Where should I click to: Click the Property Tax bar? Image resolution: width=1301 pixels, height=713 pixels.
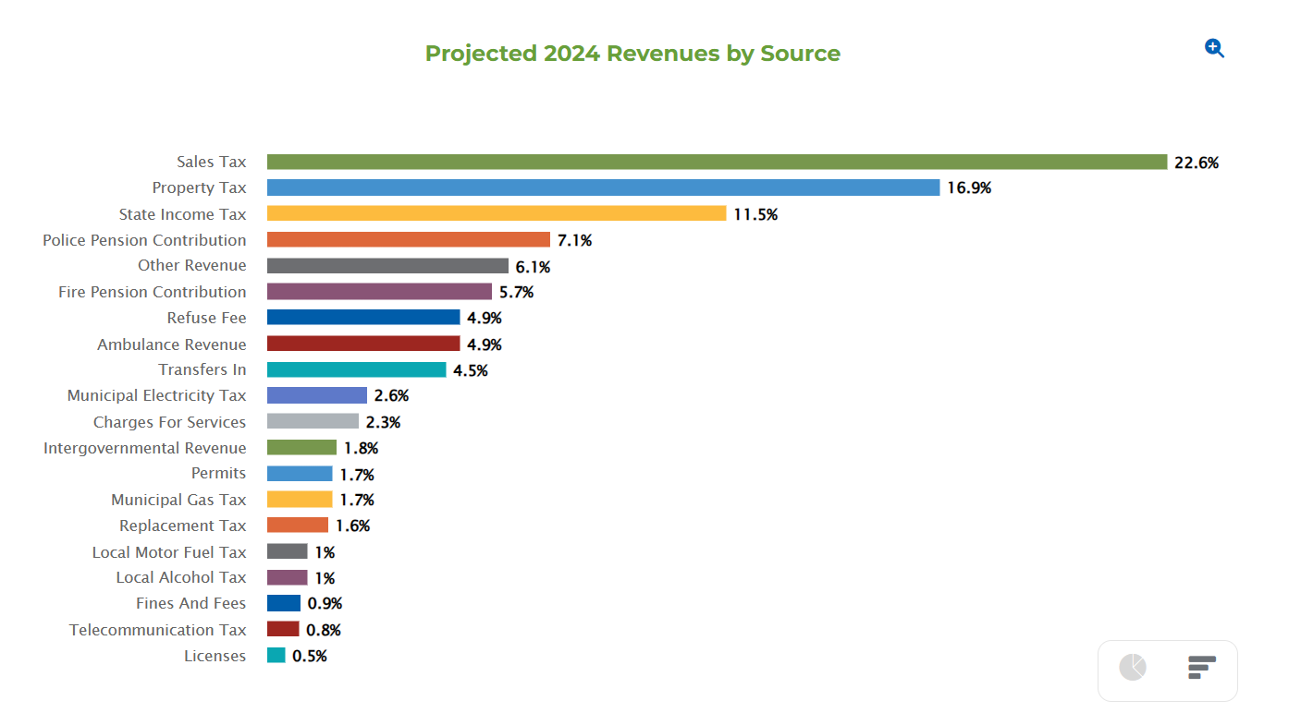(x=604, y=187)
